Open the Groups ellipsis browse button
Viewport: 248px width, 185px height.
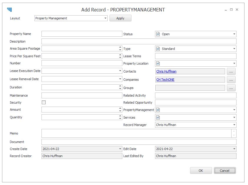231,88
